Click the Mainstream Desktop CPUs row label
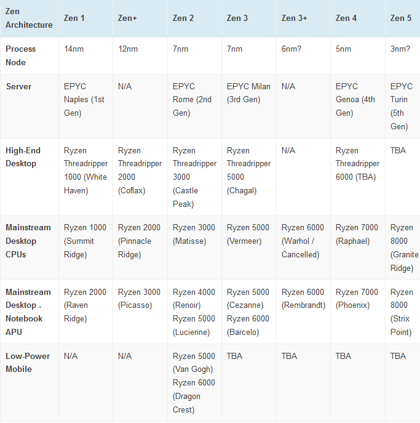This screenshot has width=420, height=423. [x=29, y=241]
